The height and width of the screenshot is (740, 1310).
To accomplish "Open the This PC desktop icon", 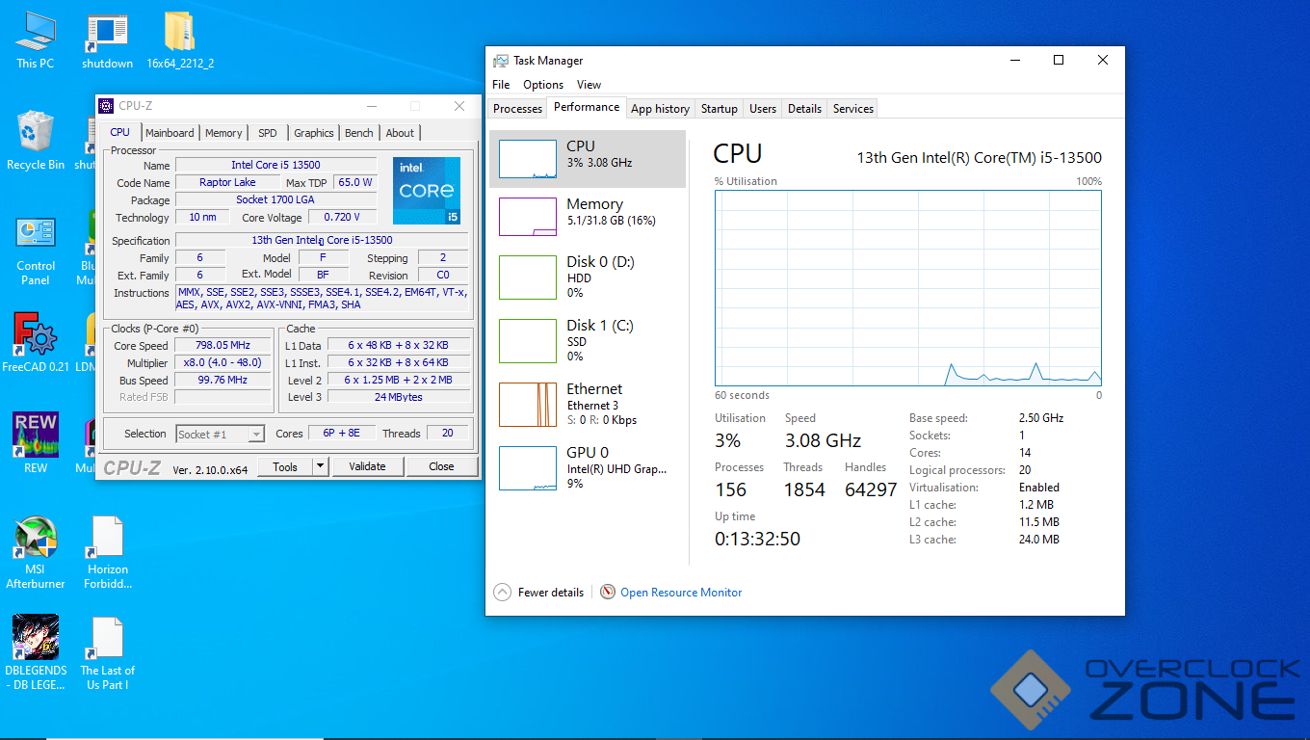I will point(35,40).
